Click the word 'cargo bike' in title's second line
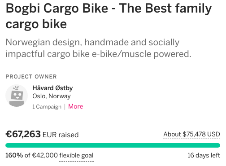 tap(36, 24)
